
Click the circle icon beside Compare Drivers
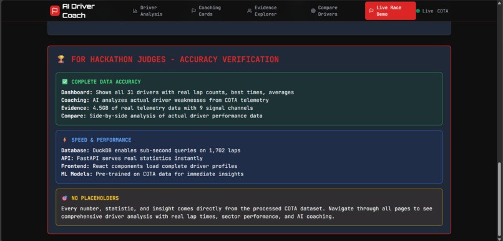coord(313,11)
